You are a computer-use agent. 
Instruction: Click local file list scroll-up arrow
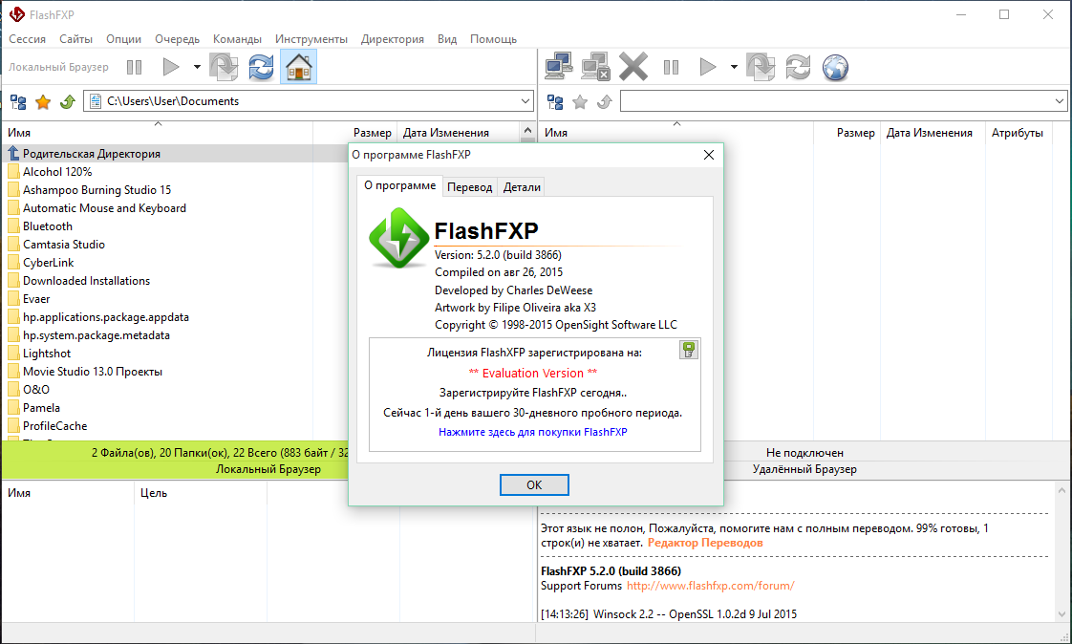coord(527,130)
